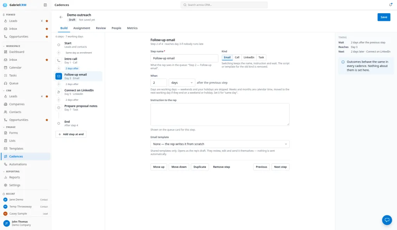Toggle star on CRM Opportunities
This screenshot has height=230, width=397.
(x=47, y=120)
